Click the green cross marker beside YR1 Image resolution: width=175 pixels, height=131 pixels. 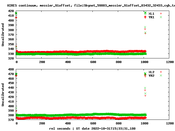161,17
